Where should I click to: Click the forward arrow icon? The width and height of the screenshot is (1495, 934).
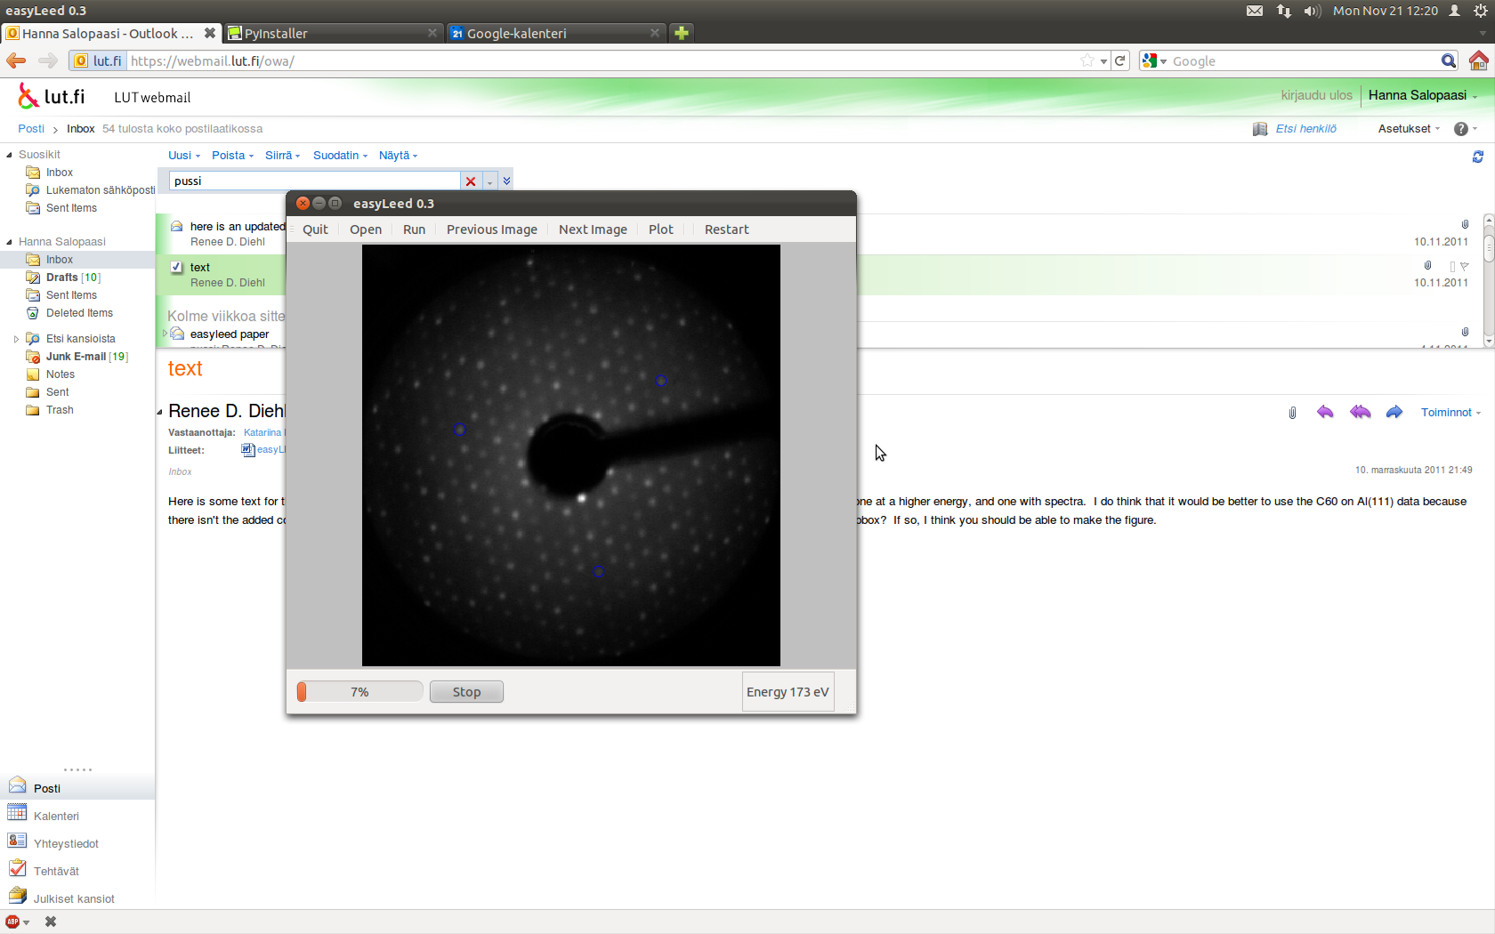pyautogui.click(x=1394, y=412)
